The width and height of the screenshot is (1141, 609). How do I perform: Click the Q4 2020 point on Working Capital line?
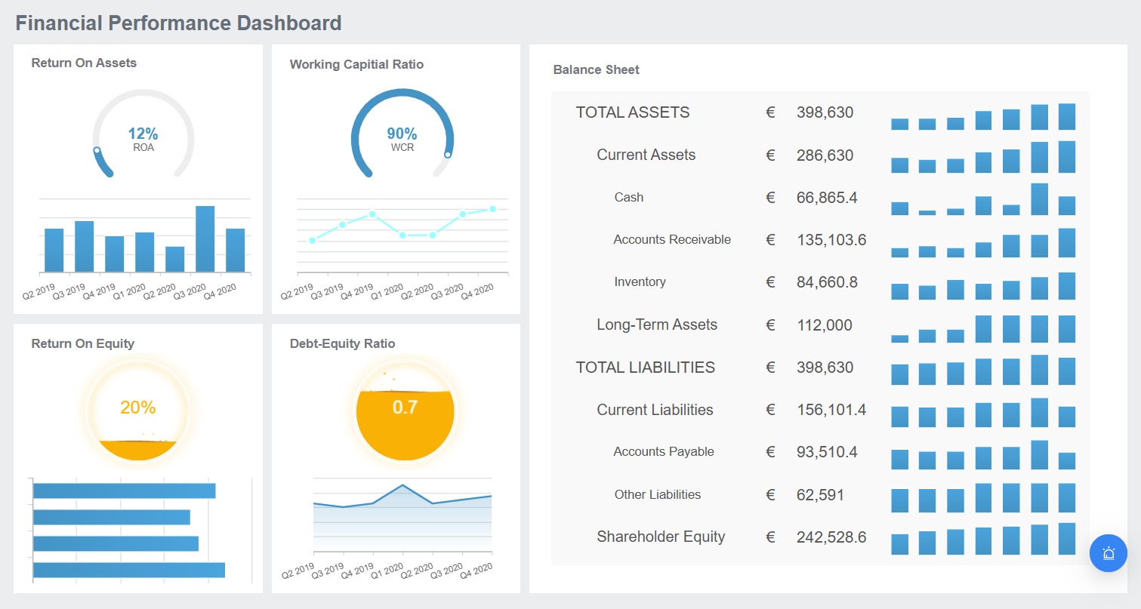click(492, 209)
